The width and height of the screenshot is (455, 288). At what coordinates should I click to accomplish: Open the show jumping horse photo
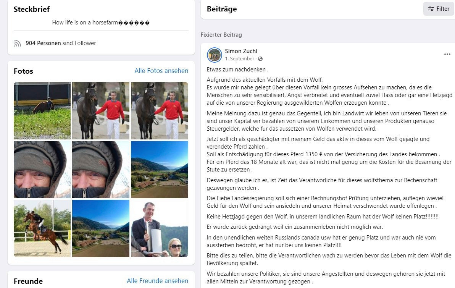pyautogui.click(x=42, y=228)
